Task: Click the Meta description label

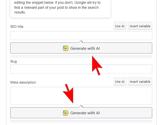Action: [x=23, y=82]
